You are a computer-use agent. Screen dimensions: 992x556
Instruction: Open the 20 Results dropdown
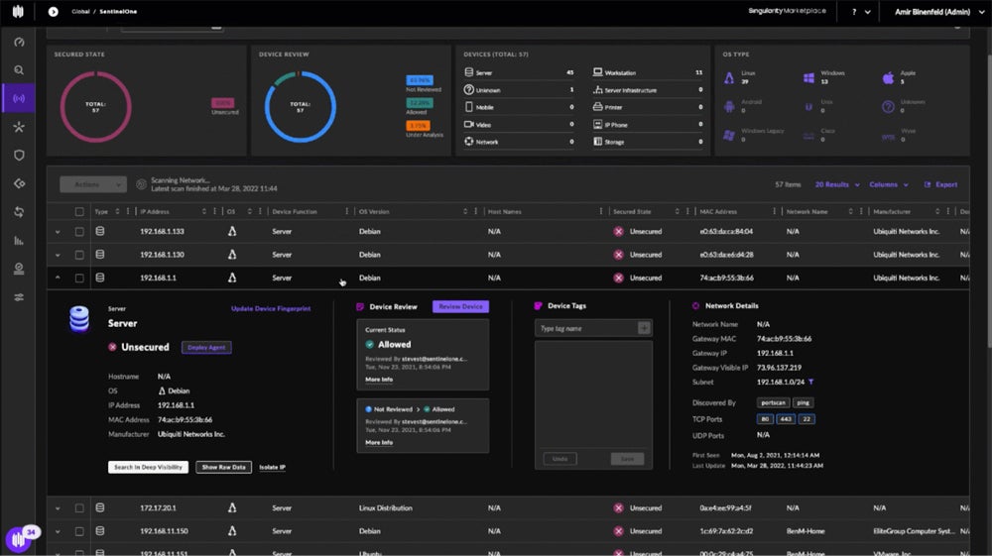837,184
